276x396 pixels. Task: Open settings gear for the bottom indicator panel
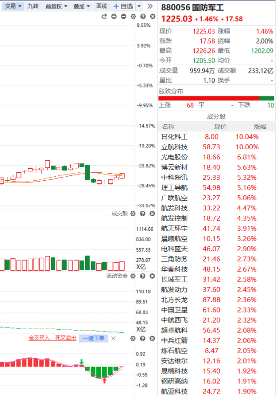click(x=133, y=339)
